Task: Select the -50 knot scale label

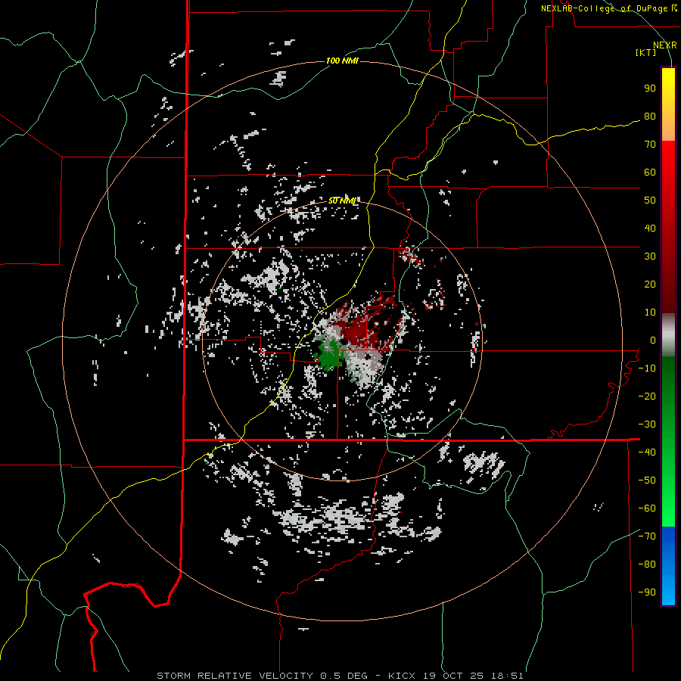Action: [x=647, y=480]
